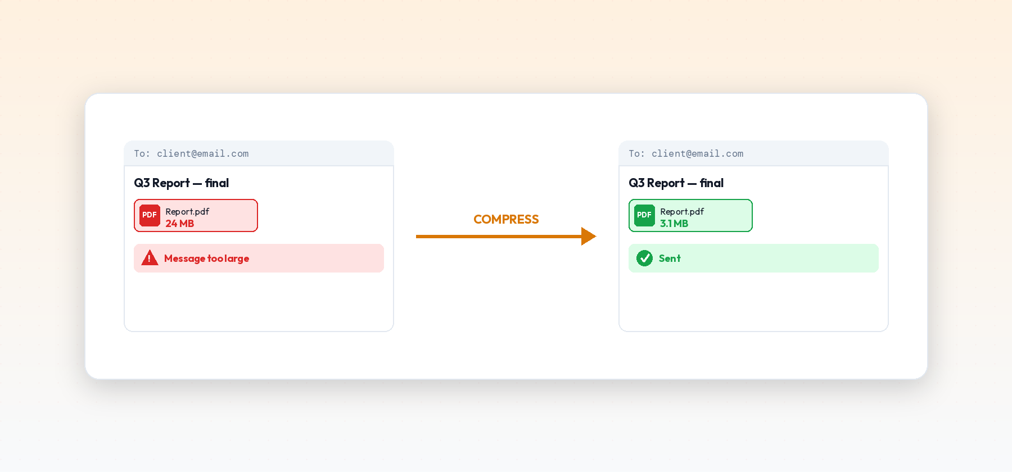Select the right Q3 Report — final subject
This screenshot has height=472, width=1012.
676,183
